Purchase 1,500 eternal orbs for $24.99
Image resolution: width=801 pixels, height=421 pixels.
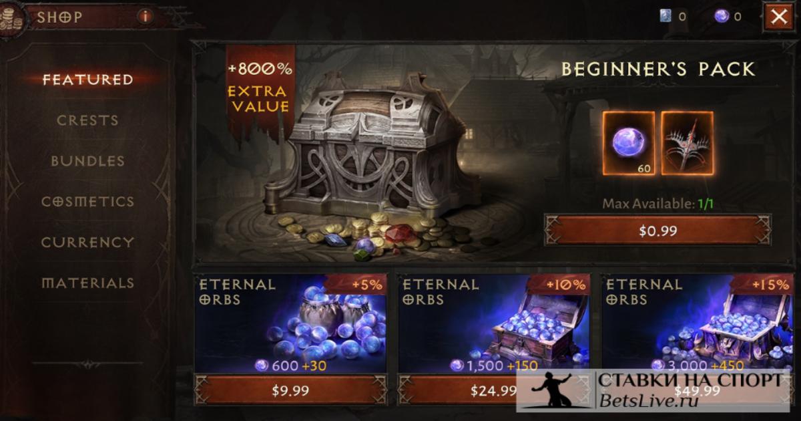494,390
